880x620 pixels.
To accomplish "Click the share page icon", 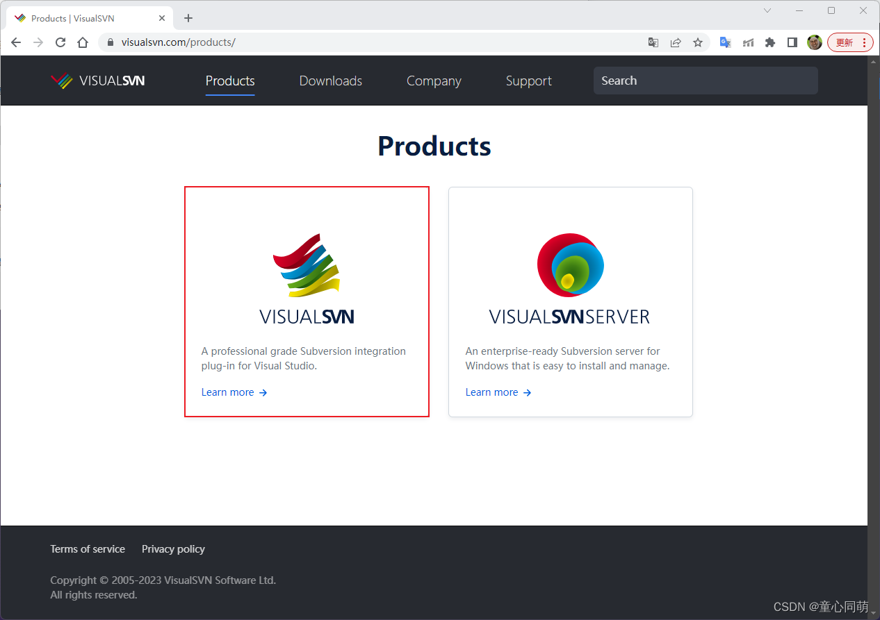I will point(676,42).
